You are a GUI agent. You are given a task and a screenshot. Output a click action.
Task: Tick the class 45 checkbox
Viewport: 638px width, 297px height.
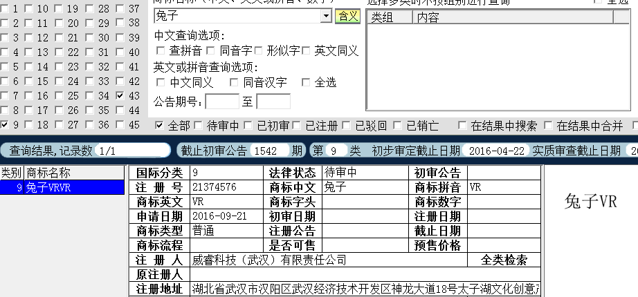click(x=120, y=125)
